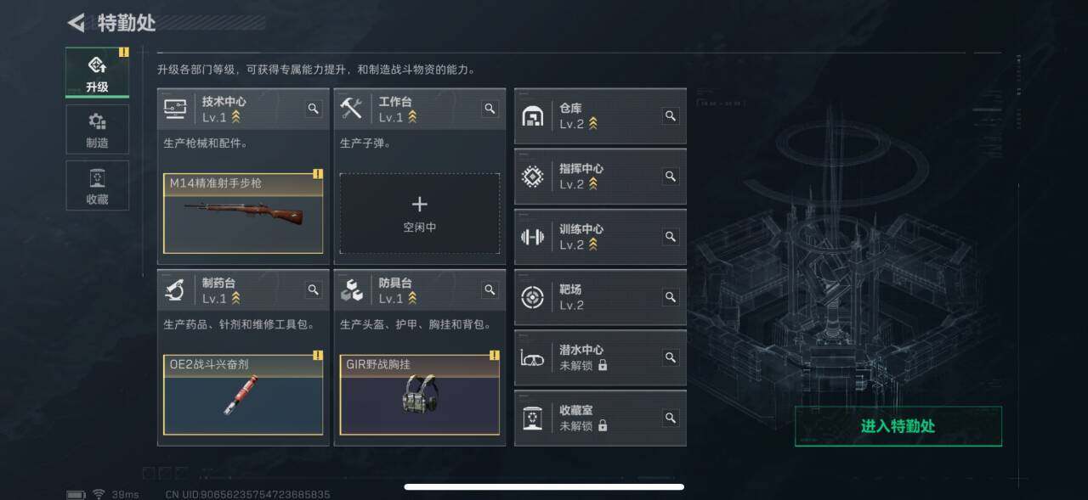Select the GIR野战胸挂 item card
1088x500 pixels.
pyautogui.click(x=420, y=395)
